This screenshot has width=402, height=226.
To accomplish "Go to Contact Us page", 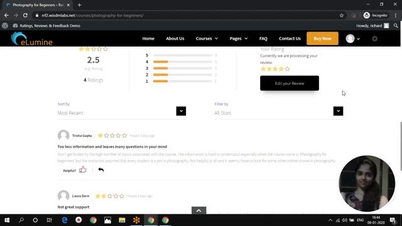I will [x=290, y=38].
